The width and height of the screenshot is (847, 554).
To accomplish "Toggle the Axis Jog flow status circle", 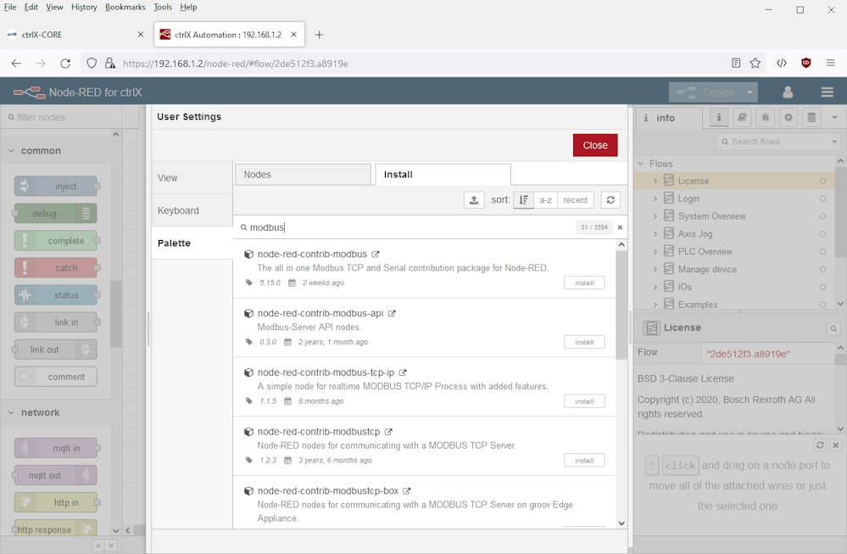I will 822,234.
